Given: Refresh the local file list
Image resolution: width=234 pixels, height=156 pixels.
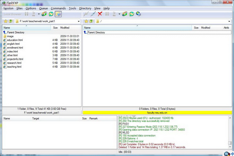Looking at the screenshot, I should [51, 14].
